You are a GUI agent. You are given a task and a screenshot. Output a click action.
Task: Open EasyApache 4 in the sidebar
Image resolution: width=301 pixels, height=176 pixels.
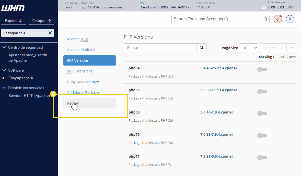tap(20, 78)
